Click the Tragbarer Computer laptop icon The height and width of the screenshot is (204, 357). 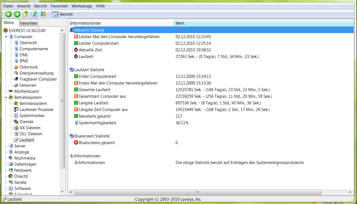tap(16, 79)
